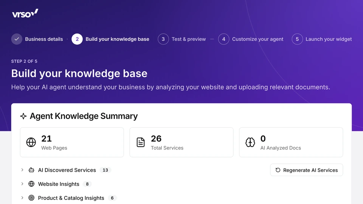Go to Business details step

tap(44, 39)
